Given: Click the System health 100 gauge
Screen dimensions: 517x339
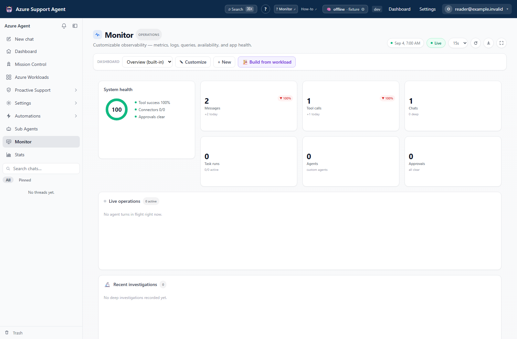Looking at the screenshot, I should point(117,109).
